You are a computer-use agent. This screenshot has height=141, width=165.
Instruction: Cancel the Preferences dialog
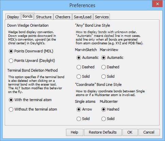[x=149, y=132]
